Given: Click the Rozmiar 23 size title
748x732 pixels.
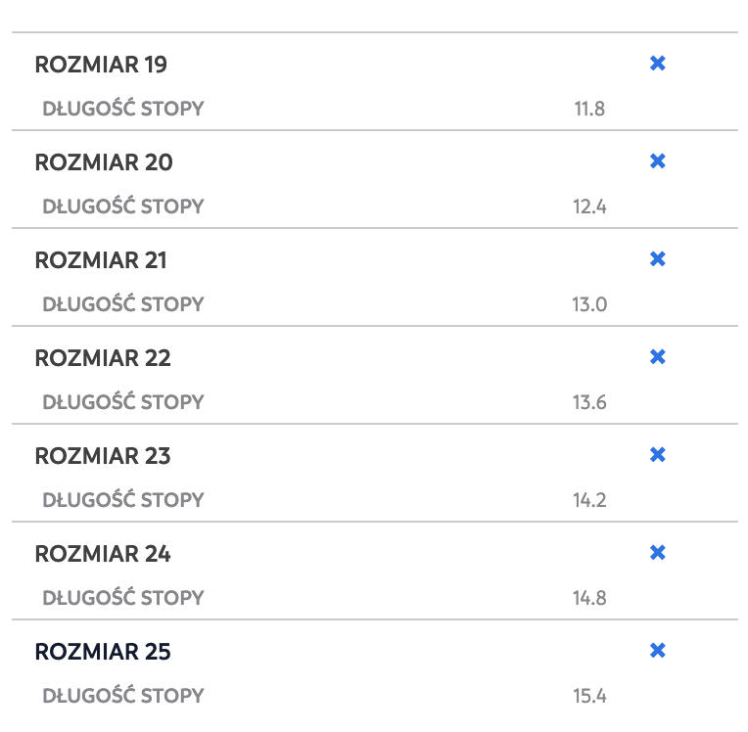Looking at the screenshot, I should pyautogui.click(x=103, y=456).
